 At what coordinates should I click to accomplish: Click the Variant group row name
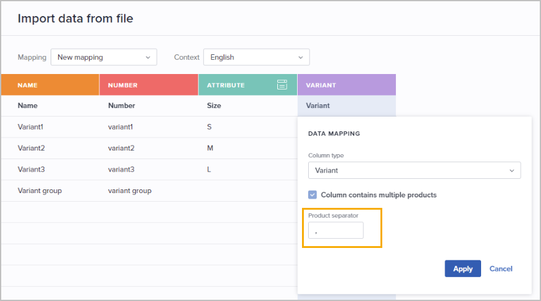point(40,191)
